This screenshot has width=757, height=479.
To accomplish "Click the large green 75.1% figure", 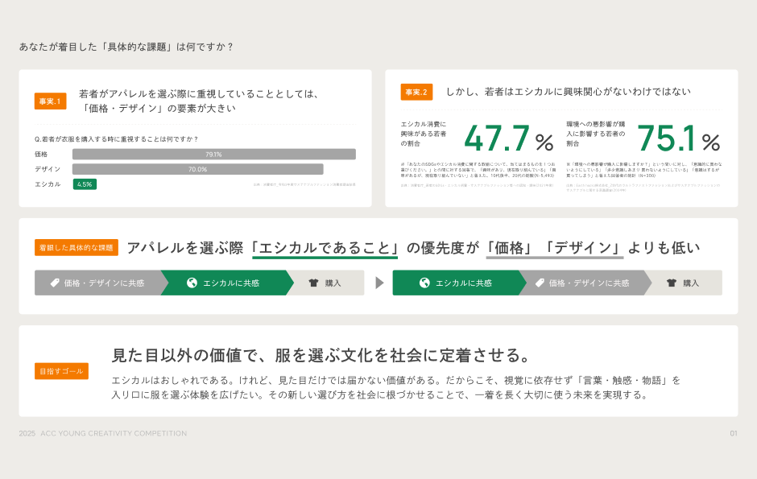I will (678, 138).
